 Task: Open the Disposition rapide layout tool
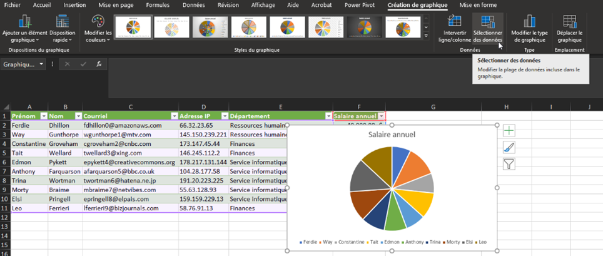62,22
